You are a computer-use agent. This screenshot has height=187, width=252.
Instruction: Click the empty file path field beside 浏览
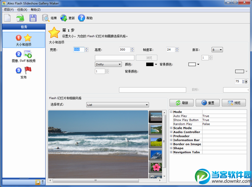click(115, 58)
